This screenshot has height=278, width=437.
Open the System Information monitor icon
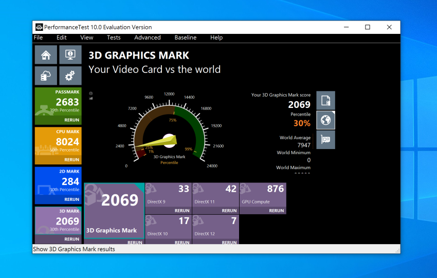[x=70, y=55]
